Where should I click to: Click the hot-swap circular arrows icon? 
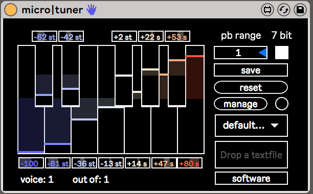pos(284,10)
